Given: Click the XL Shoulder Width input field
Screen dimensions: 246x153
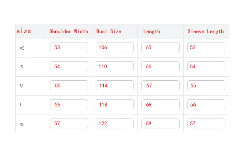Looking at the screenshot, I should (x=69, y=123).
